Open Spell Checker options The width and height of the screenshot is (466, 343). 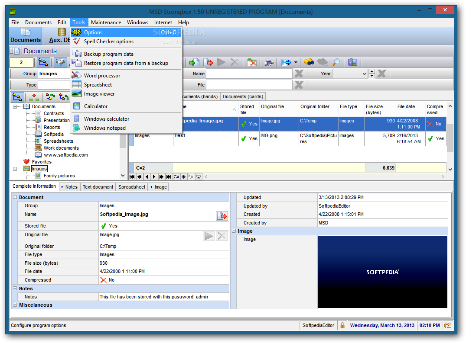point(126,42)
